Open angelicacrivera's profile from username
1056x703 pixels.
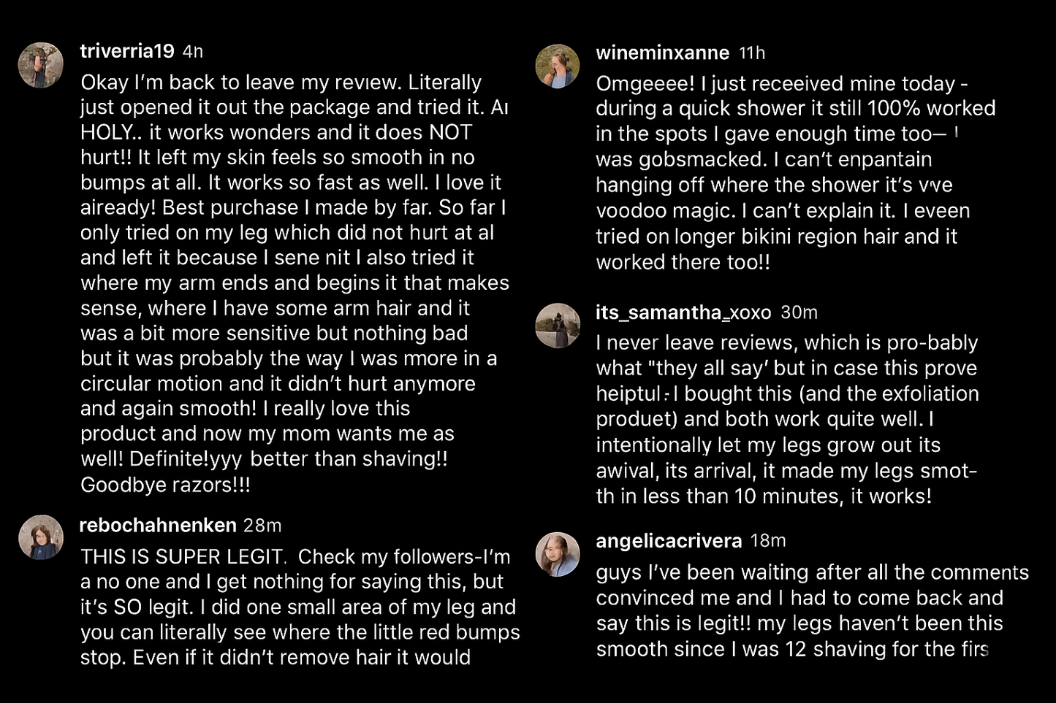tap(669, 541)
